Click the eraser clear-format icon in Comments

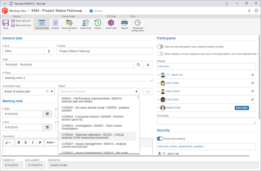(40, 142)
